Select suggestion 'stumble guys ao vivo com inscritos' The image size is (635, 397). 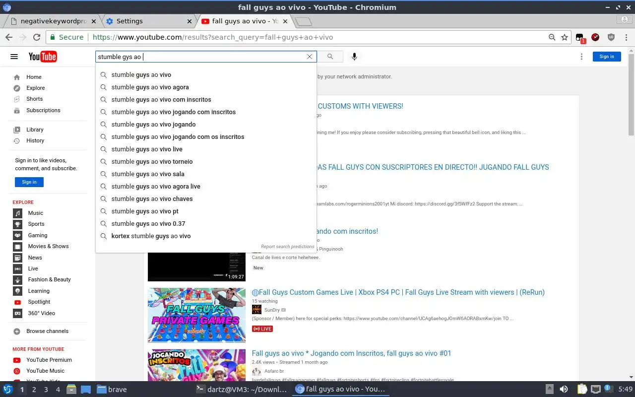[x=206, y=99]
